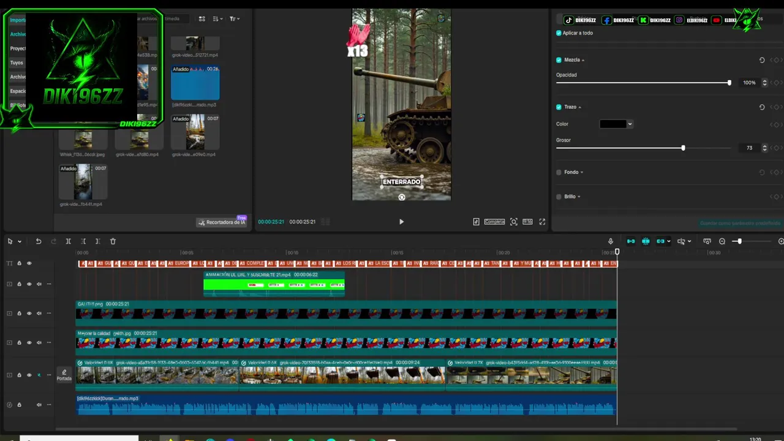Click the Grosor value field showing 73

coord(748,148)
